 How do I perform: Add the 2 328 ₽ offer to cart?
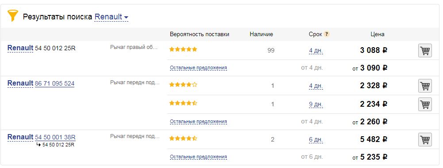click(425, 86)
